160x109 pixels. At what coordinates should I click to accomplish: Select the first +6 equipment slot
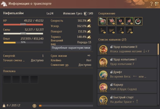pyautogui.click(x=102, y=21)
